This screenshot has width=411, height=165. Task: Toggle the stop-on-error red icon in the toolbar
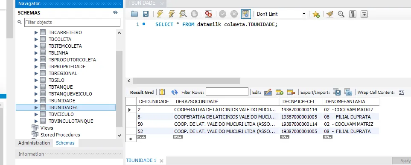[x=208, y=14]
